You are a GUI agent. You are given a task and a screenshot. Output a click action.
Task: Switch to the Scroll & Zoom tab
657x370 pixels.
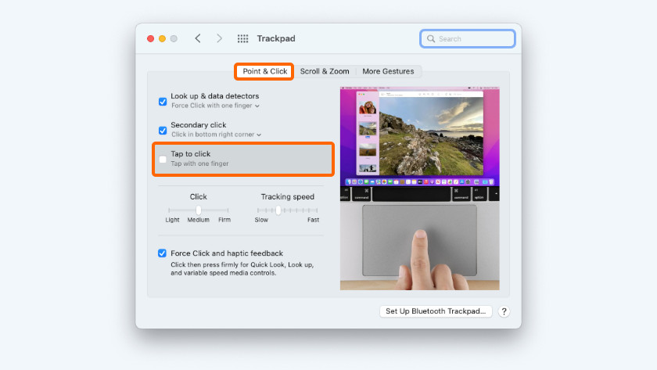tap(325, 71)
